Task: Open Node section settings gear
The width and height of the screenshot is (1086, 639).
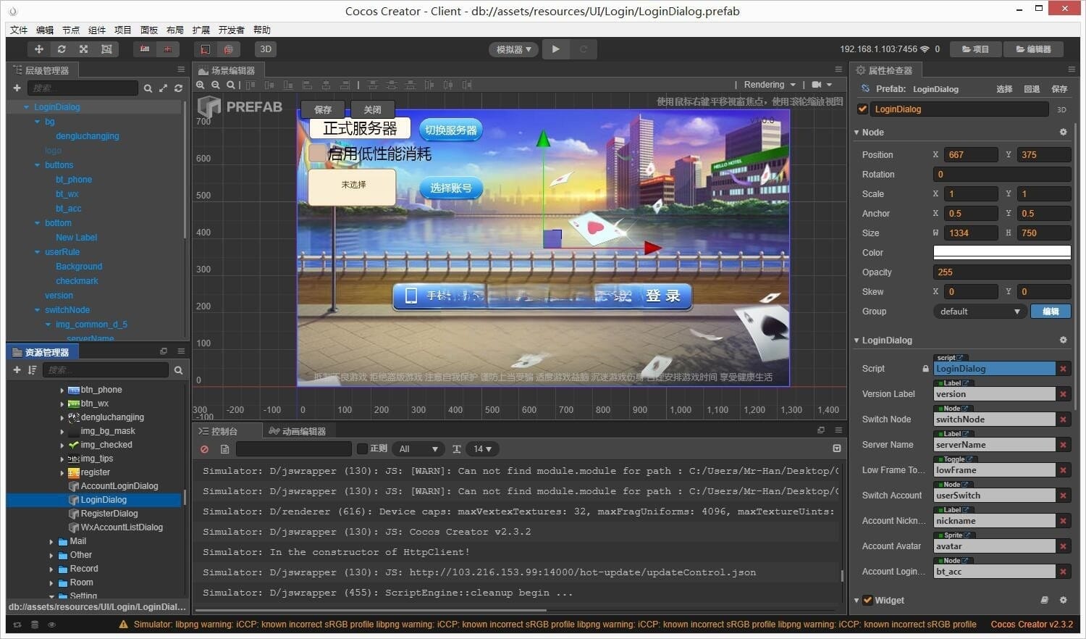Action: (x=1063, y=132)
